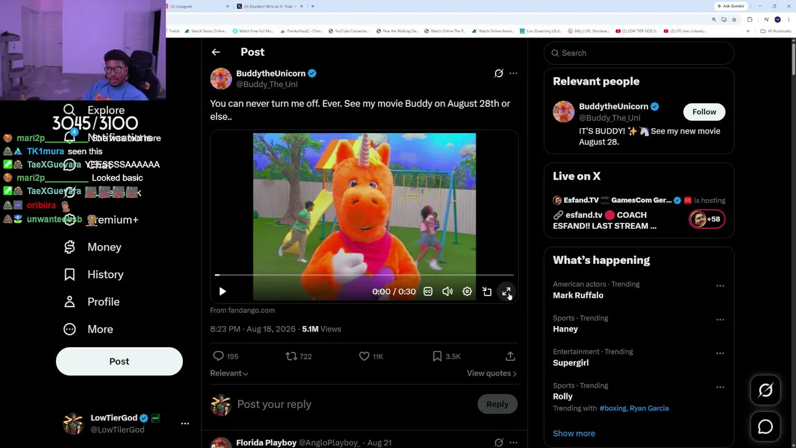This screenshot has width=796, height=448.
Task: Reply via the 195 comments icon
Action: coord(218,356)
